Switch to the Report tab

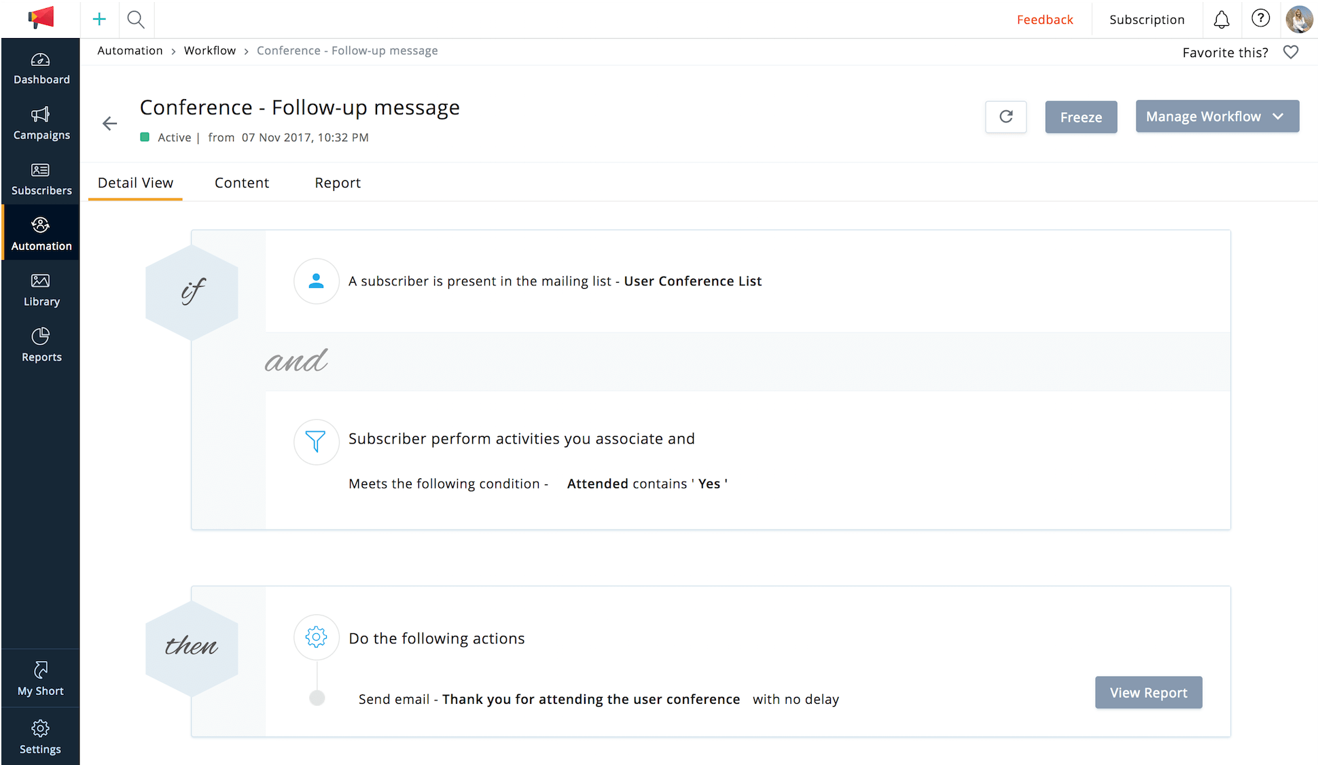pyautogui.click(x=337, y=183)
